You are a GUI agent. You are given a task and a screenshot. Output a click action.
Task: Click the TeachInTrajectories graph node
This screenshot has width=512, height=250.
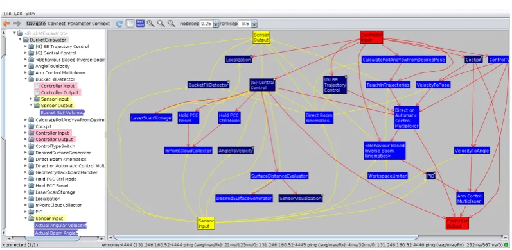click(387, 85)
